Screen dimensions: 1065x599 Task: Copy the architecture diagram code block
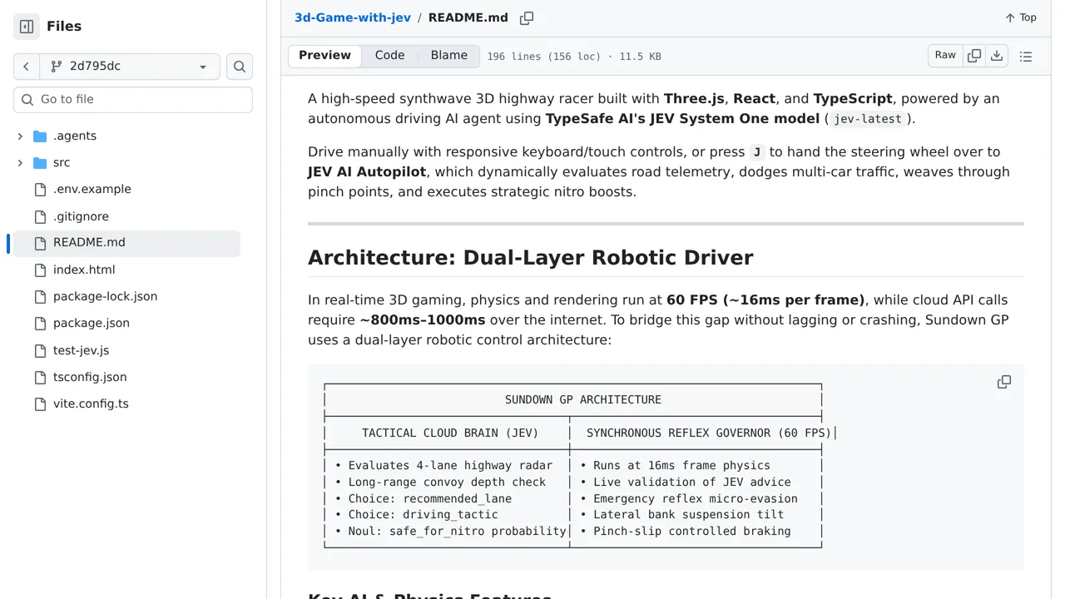[1004, 382]
